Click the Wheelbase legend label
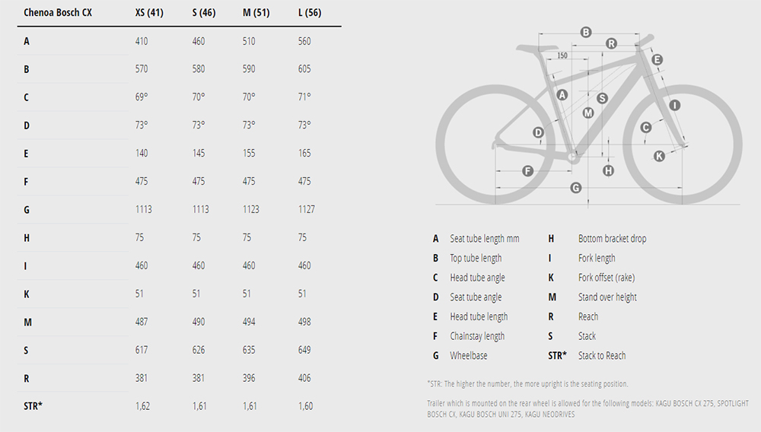This screenshot has height=432, width=761. point(468,355)
